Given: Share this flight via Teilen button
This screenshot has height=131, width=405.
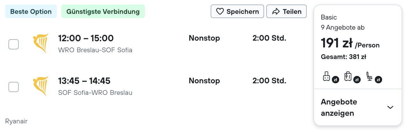Looking at the screenshot, I should pyautogui.click(x=286, y=12).
